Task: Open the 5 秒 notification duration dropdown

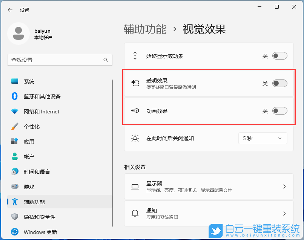Action: coord(263,138)
